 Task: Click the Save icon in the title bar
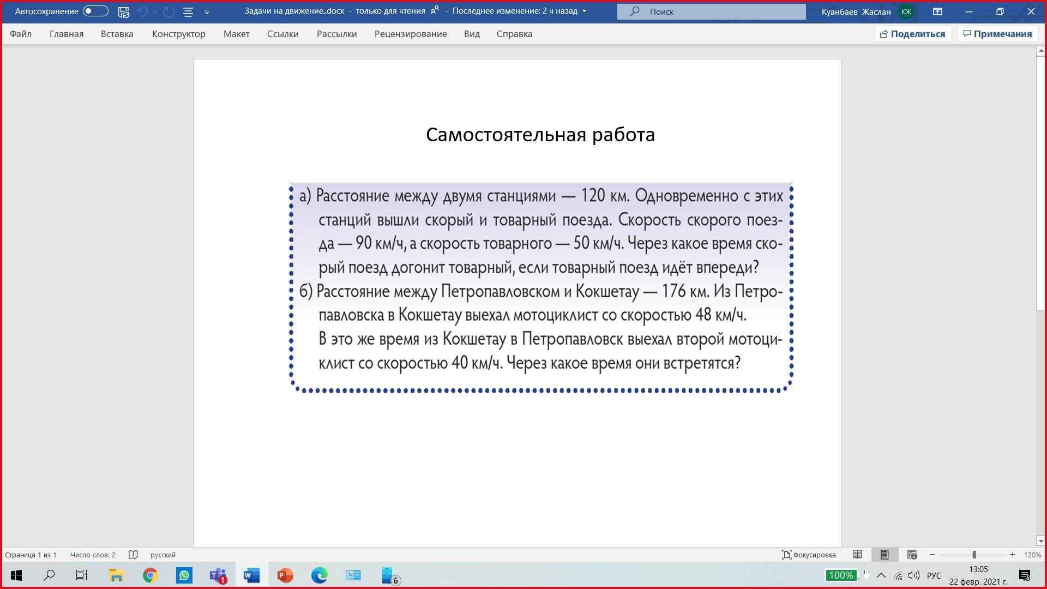click(x=124, y=11)
